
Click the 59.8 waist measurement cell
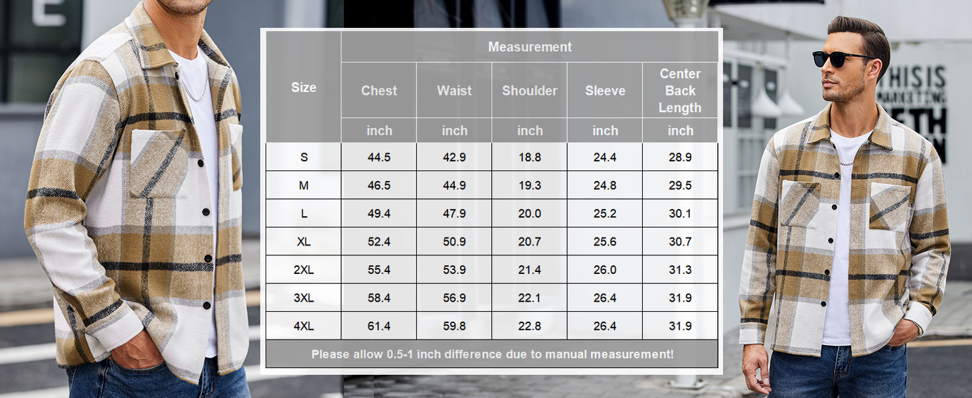pos(454,326)
